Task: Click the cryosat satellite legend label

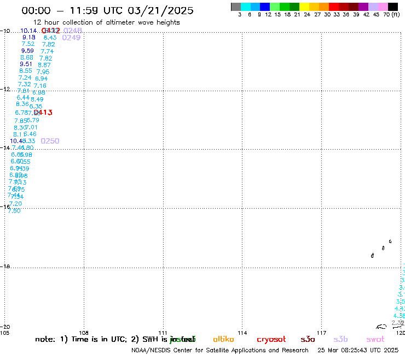Action: pyautogui.click(x=271, y=340)
